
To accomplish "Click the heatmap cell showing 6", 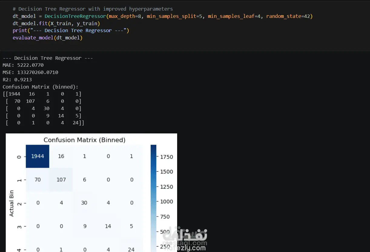I will coord(84,180).
